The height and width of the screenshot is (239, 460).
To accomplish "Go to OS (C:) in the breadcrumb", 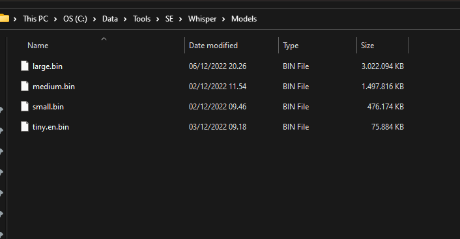I will (x=75, y=19).
